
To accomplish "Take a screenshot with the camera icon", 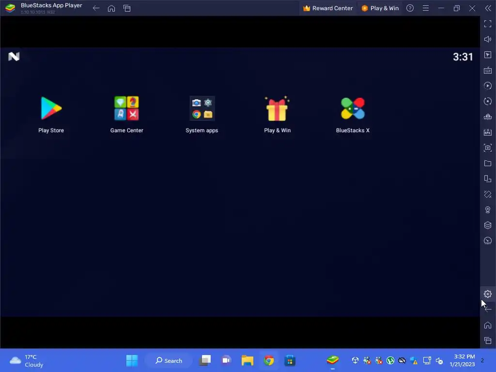I will tap(488, 148).
